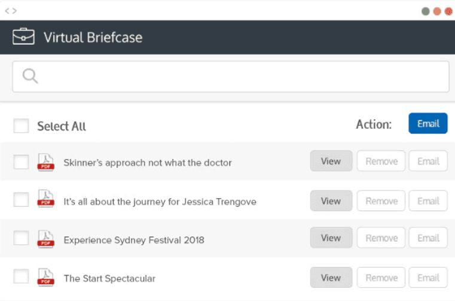Remove the Jessica Trengove journey article
The height and width of the screenshot is (301, 455).
pos(381,200)
